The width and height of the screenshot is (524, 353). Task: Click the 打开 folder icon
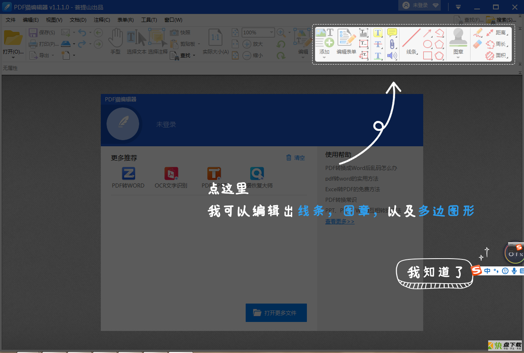pos(13,38)
